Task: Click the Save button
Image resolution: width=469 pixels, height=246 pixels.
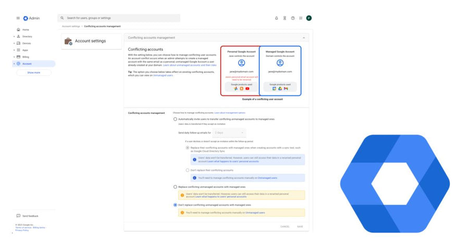Action: tap(300, 227)
